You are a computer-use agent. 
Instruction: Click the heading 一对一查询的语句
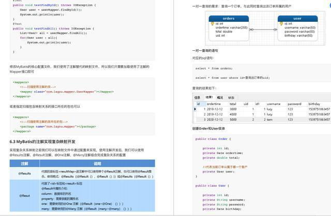click(x=205, y=51)
